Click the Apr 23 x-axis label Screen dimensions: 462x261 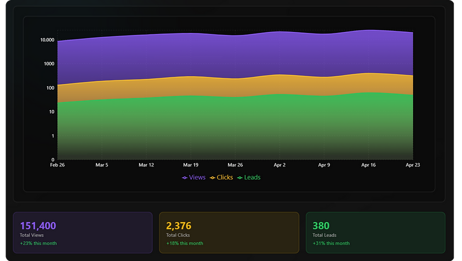click(x=413, y=165)
